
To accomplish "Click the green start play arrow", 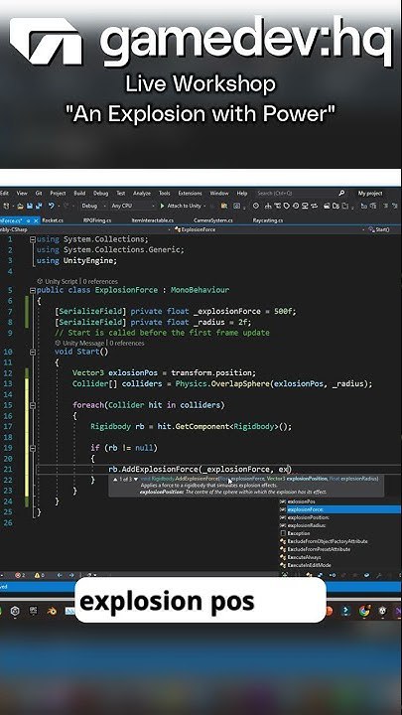I will point(162,207).
